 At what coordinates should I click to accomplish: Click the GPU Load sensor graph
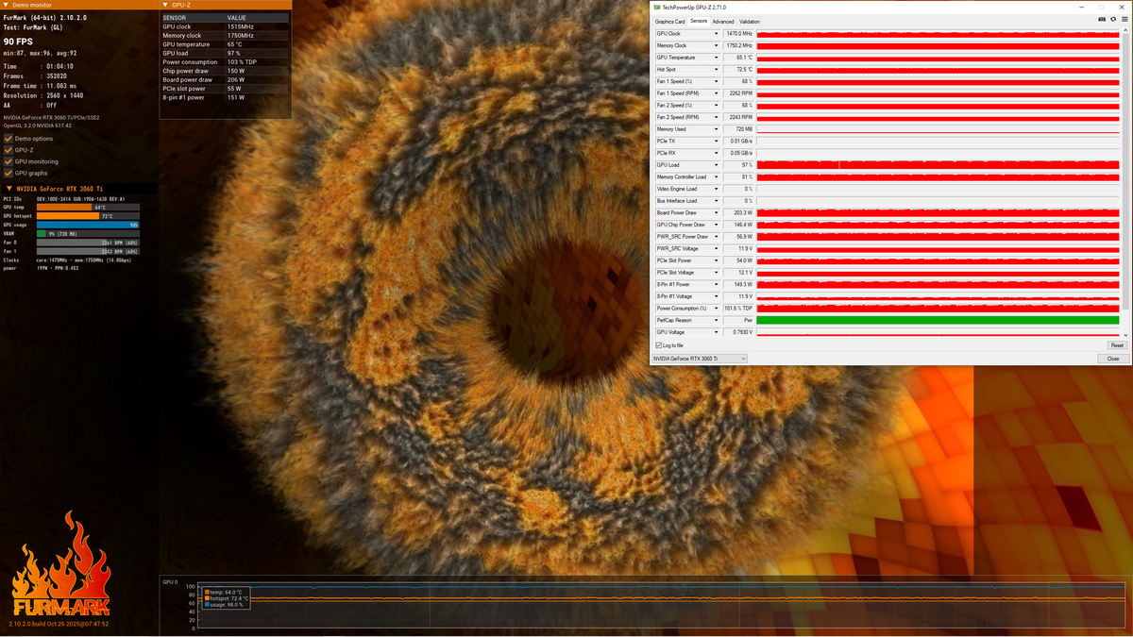pos(938,165)
